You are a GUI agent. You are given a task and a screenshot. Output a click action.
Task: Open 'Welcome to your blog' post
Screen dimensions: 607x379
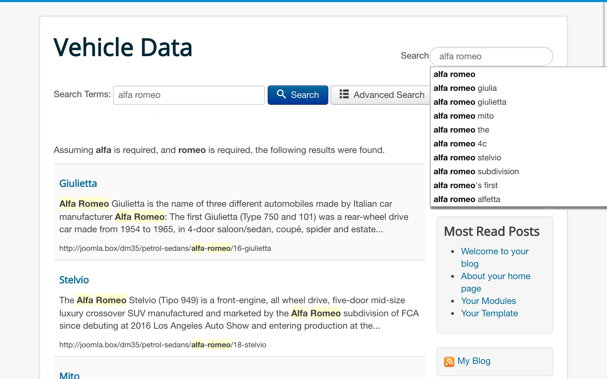point(495,252)
